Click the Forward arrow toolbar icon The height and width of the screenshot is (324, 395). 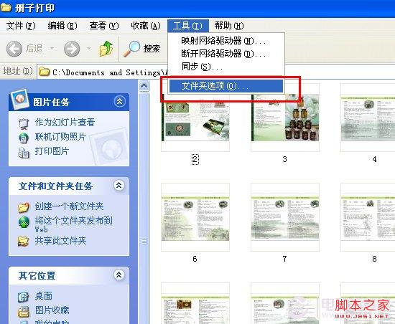pyautogui.click(x=72, y=49)
